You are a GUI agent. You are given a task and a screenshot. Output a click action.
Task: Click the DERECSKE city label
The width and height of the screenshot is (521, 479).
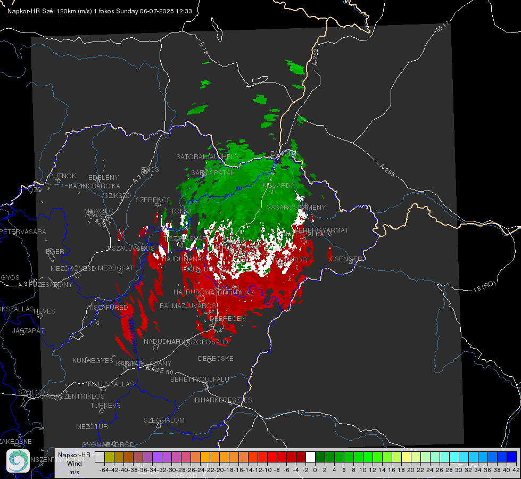[216, 358]
